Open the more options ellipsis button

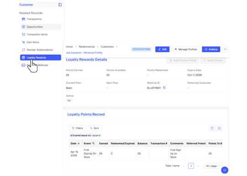coord(225,49)
